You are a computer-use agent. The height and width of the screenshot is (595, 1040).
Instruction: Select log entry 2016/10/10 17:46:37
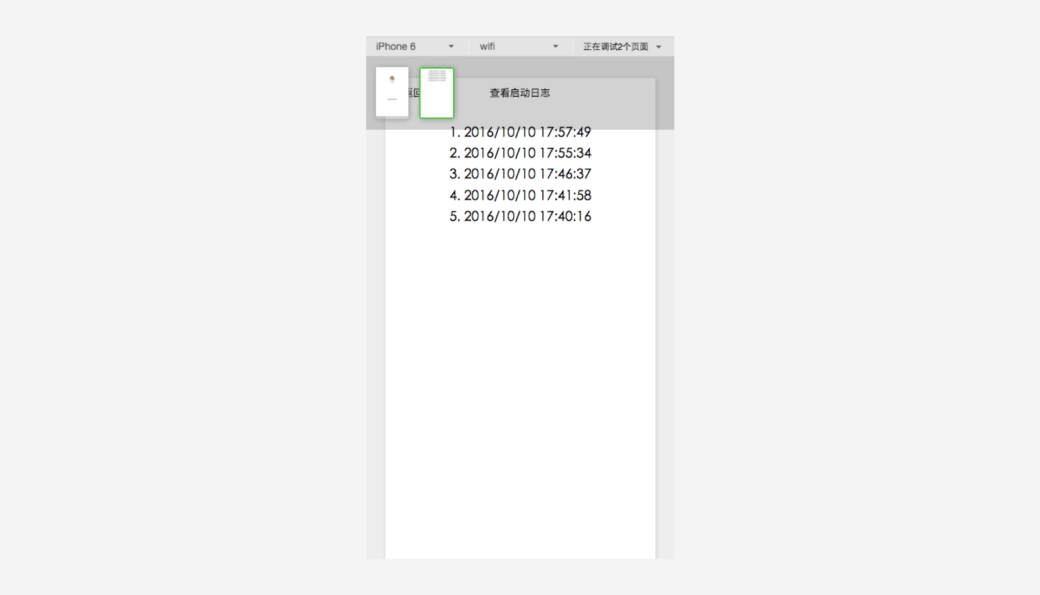[519, 174]
